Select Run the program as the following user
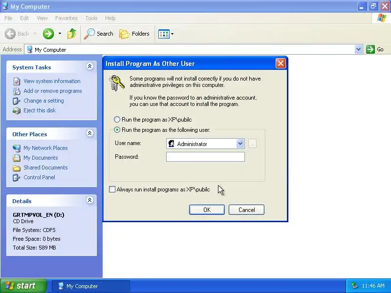391x293 pixels. [117, 130]
